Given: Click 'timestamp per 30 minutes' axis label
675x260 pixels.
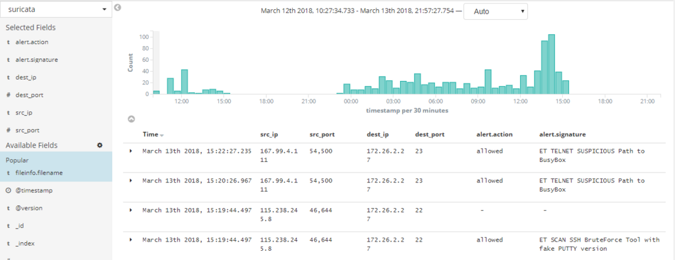Looking at the screenshot, I should point(407,111).
